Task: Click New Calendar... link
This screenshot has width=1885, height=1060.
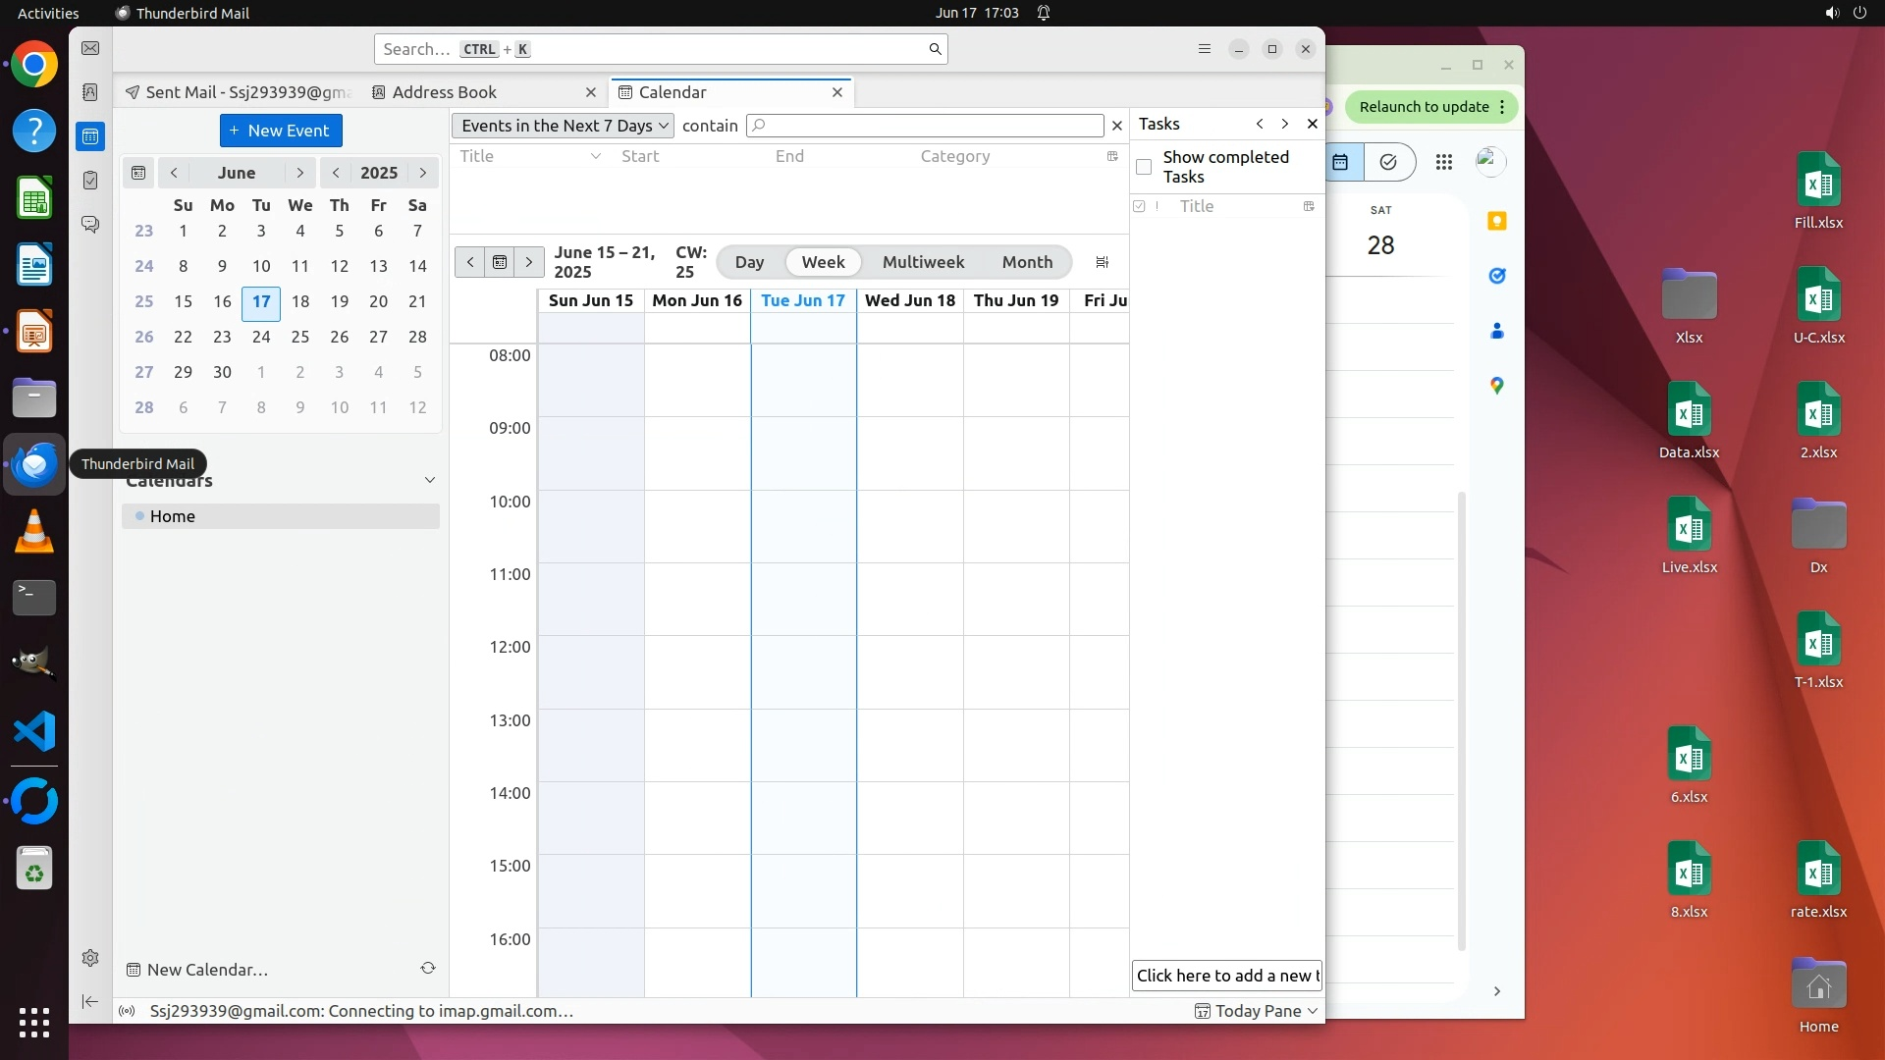Action: [207, 970]
